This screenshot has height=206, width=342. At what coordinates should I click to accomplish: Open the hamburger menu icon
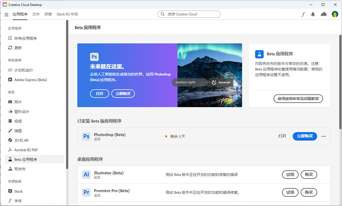click(6, 14)
